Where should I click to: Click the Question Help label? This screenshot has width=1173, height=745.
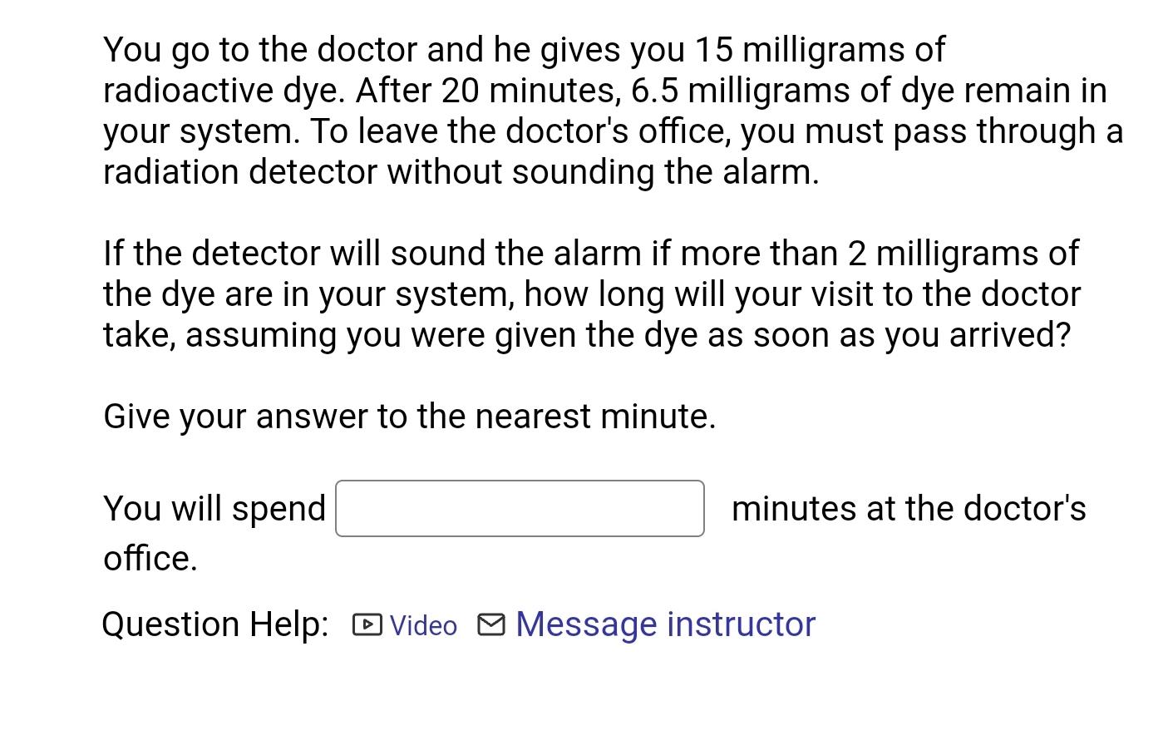(214, 624)
